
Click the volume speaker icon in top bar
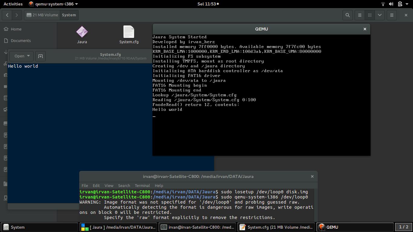click(391, 4)
